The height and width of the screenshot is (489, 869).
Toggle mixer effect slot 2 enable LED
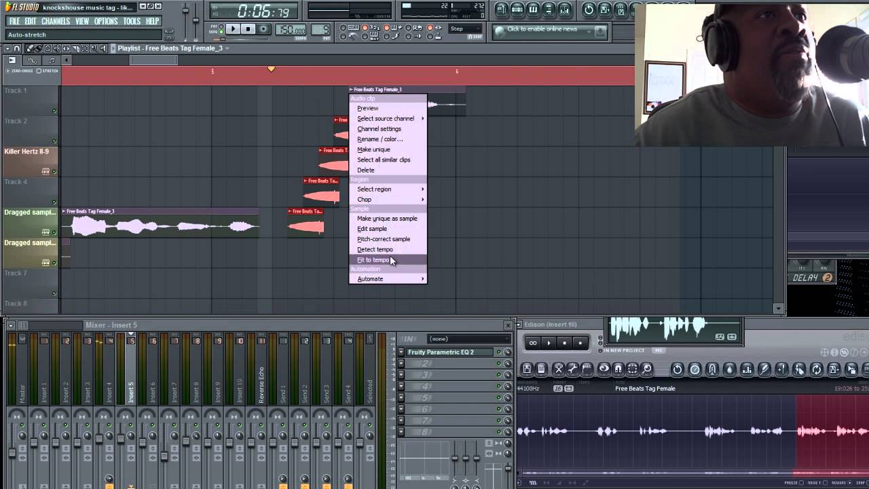[x=498, y=363]
